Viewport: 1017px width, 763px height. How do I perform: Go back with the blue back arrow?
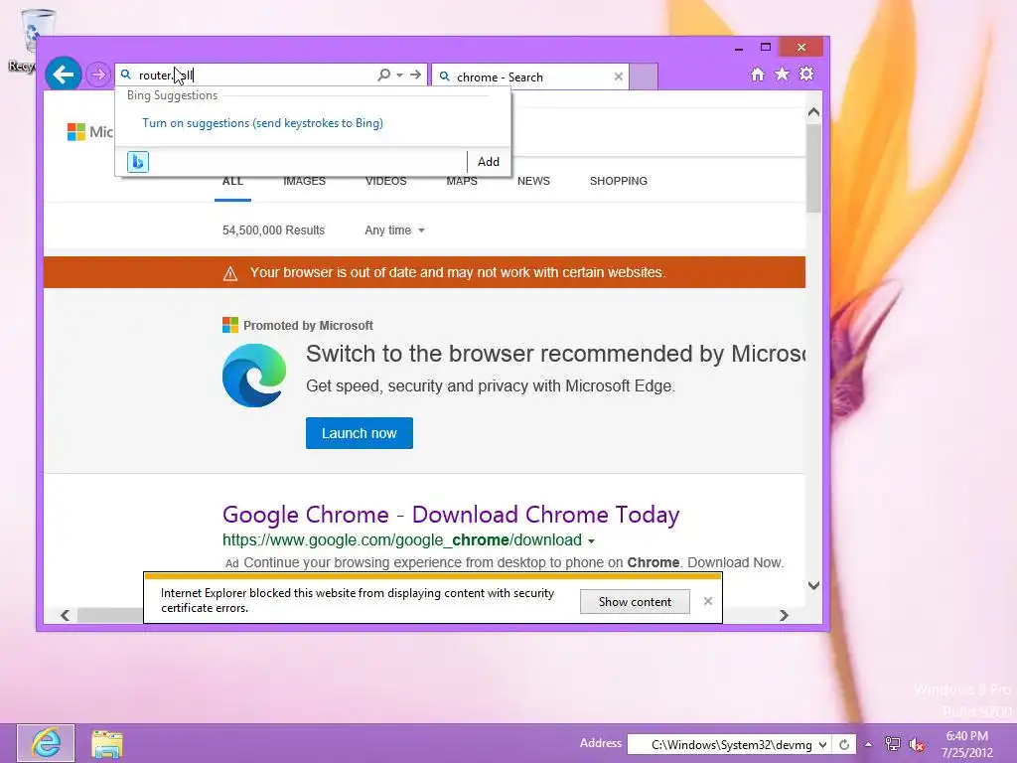coord(63,75)
